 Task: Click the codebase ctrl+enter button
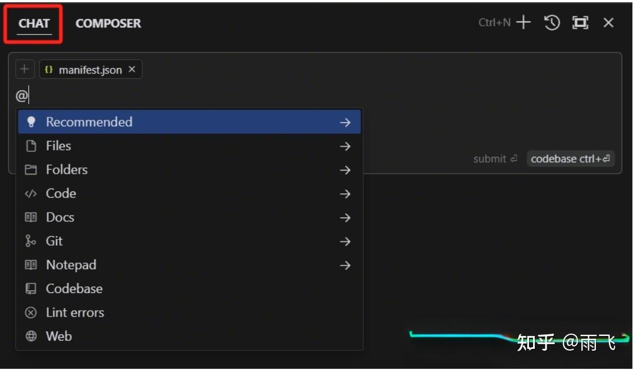[570, 159]
